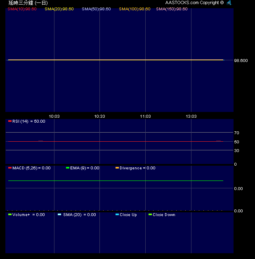Click the blue Close Up legend marker
This screenshot has width=255, height=259.
tap(117, 215)
